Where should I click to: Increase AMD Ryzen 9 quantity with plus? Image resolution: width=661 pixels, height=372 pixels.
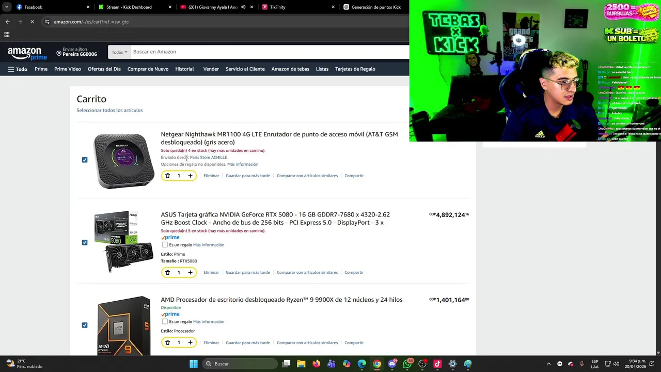(190, 343)
